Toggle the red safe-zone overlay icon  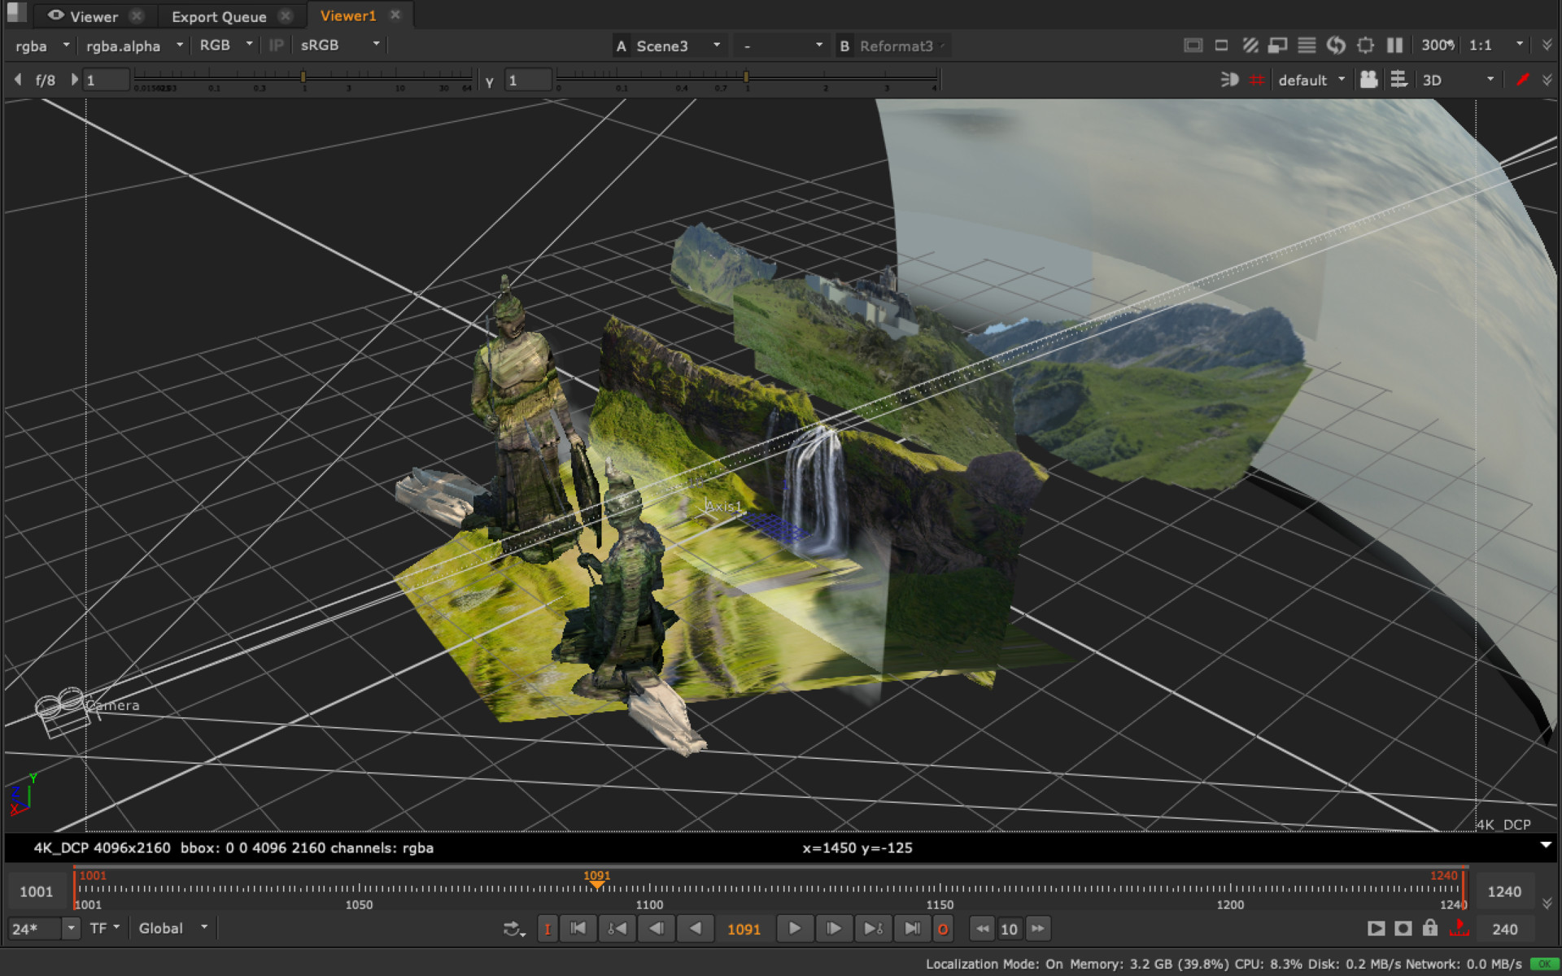click(x=1257, y=80)
